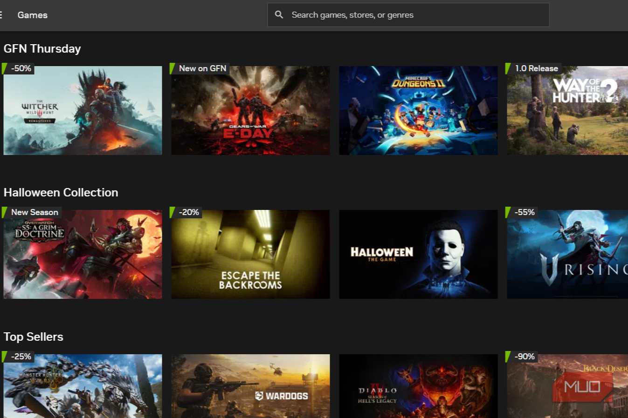Click the -90% badge on Black Desert

pos(521,357)
